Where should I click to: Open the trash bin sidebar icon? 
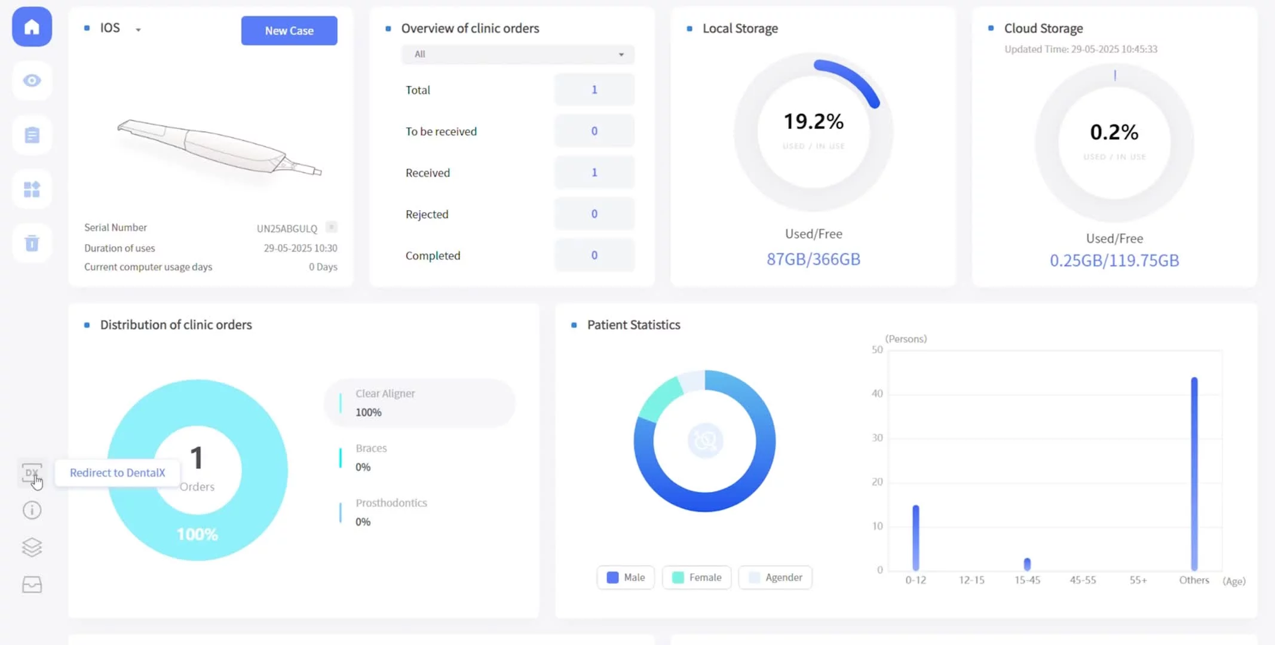[32, 243]
